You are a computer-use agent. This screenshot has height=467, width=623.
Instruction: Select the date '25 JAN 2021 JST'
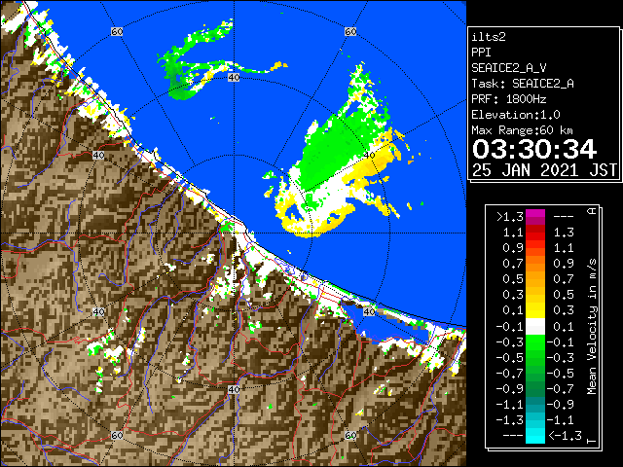[544, 170]
